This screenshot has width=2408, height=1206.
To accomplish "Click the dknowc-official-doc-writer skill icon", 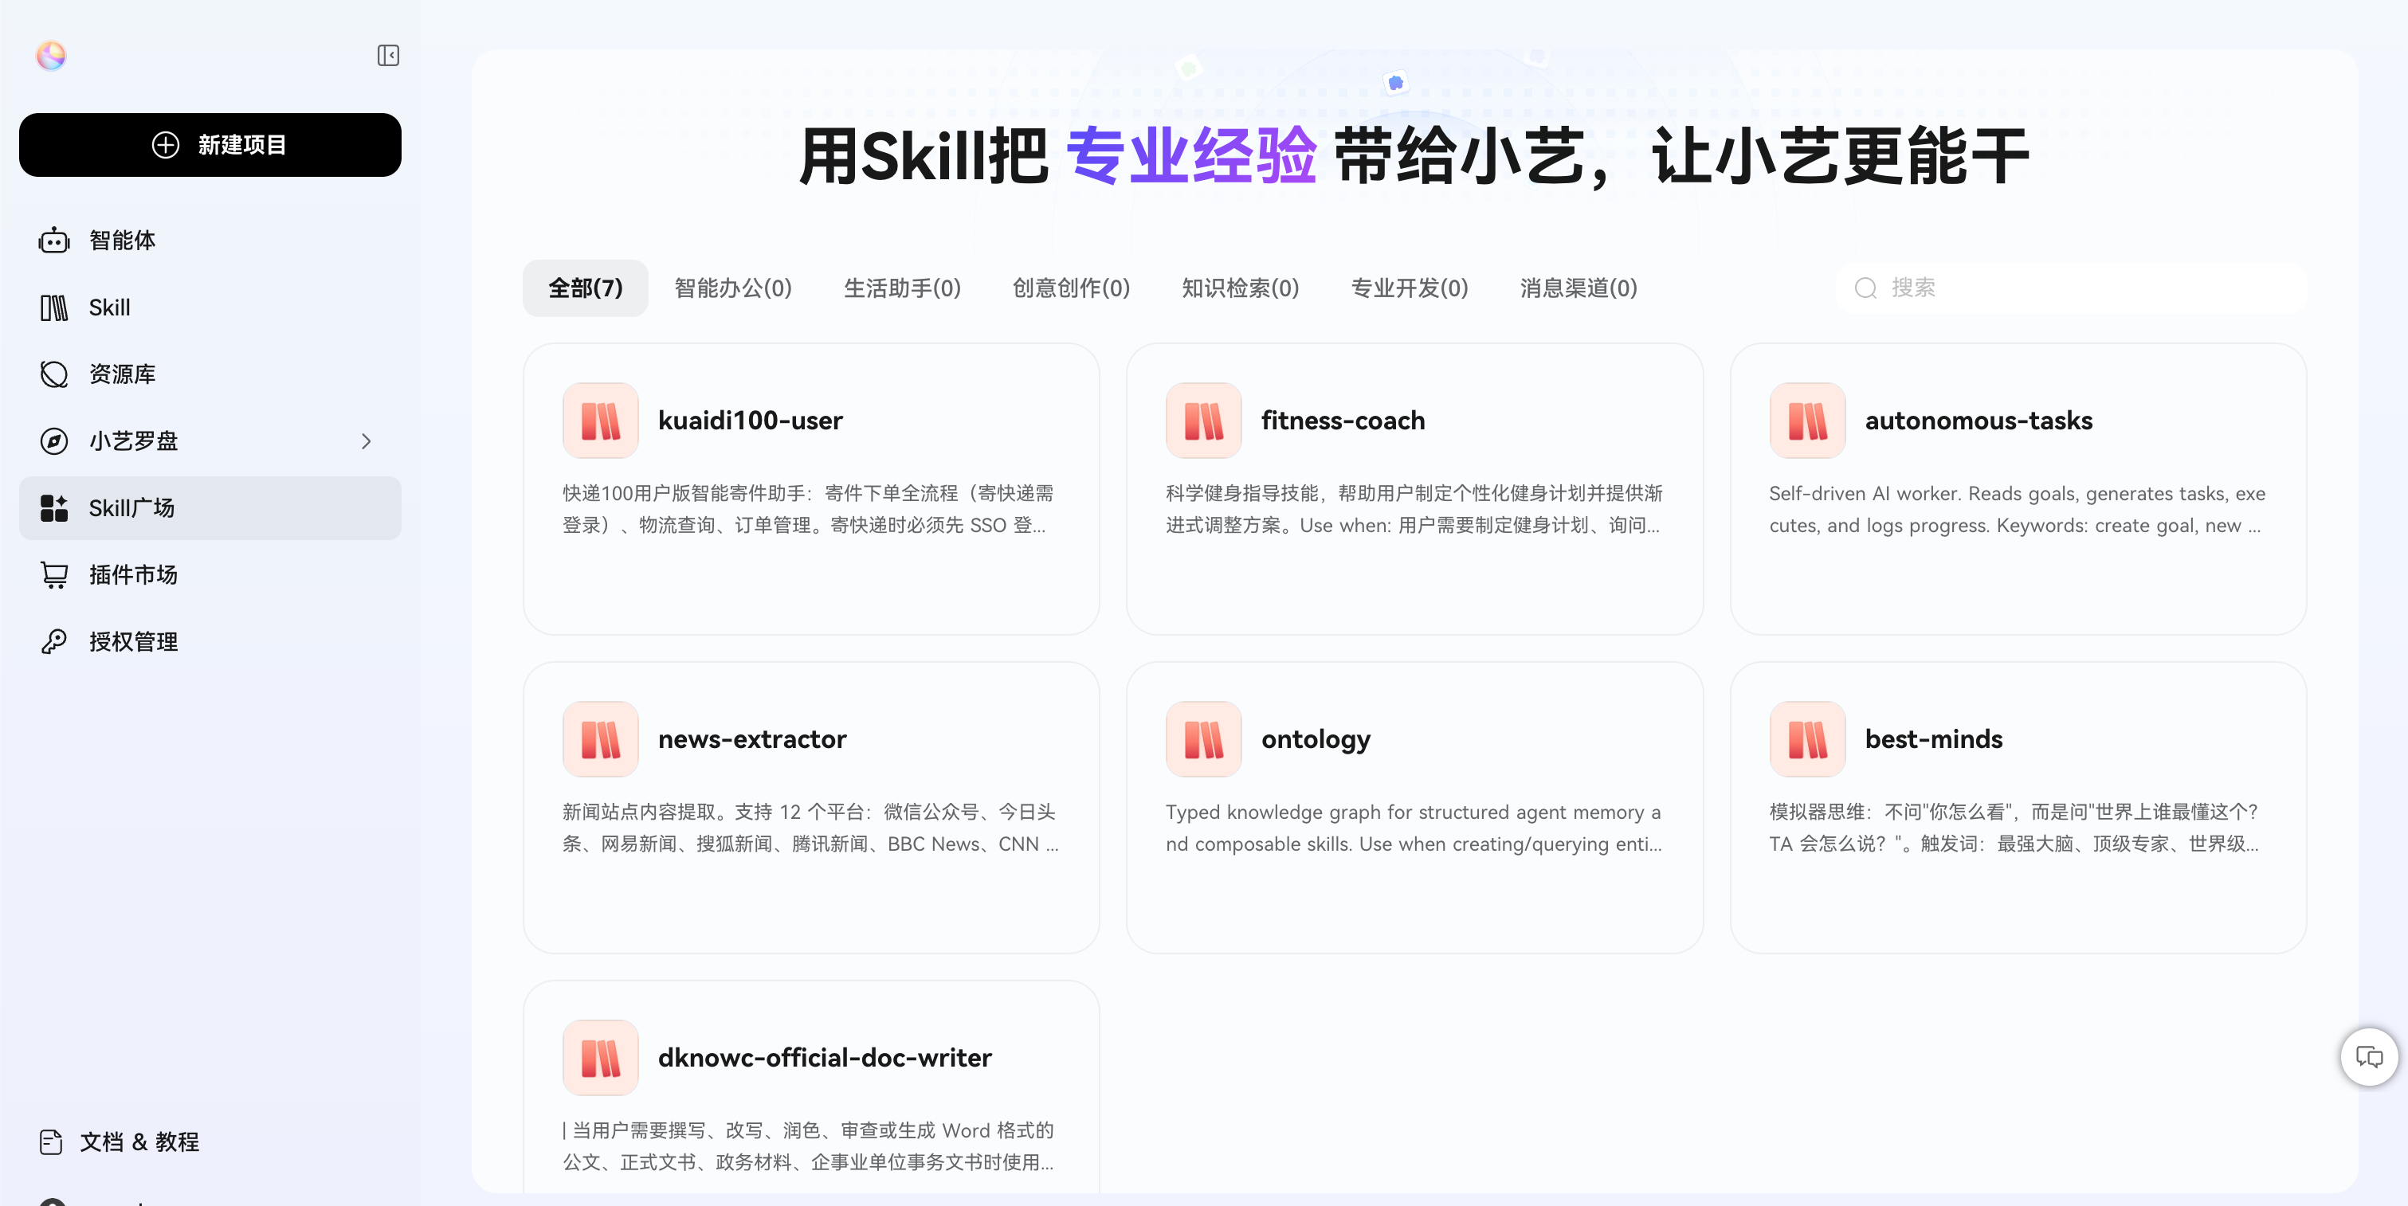I will 600,1058.
